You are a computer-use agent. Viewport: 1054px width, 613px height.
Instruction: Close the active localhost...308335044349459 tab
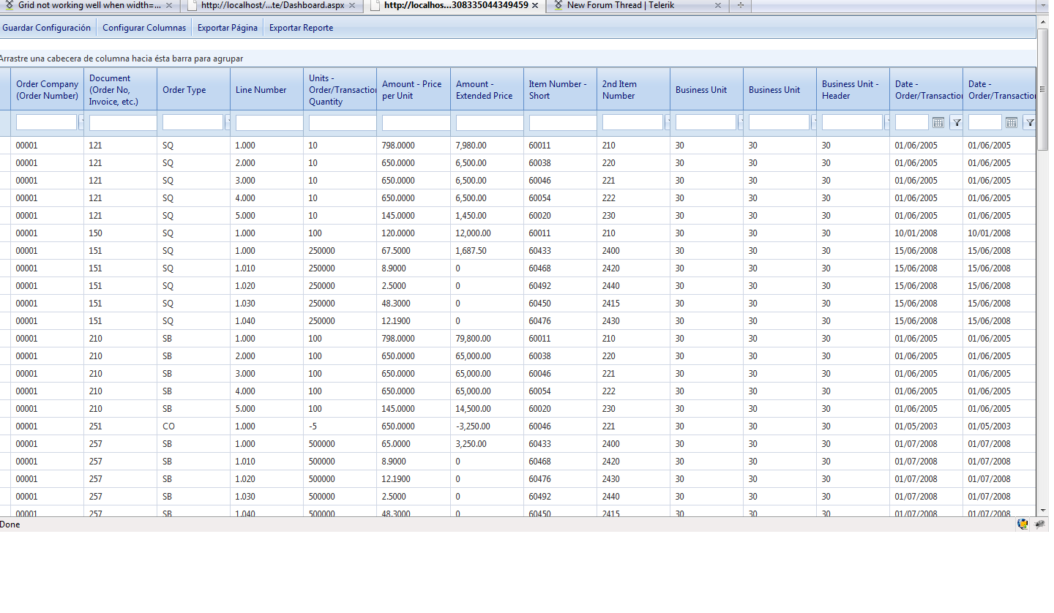click(534, 5)
